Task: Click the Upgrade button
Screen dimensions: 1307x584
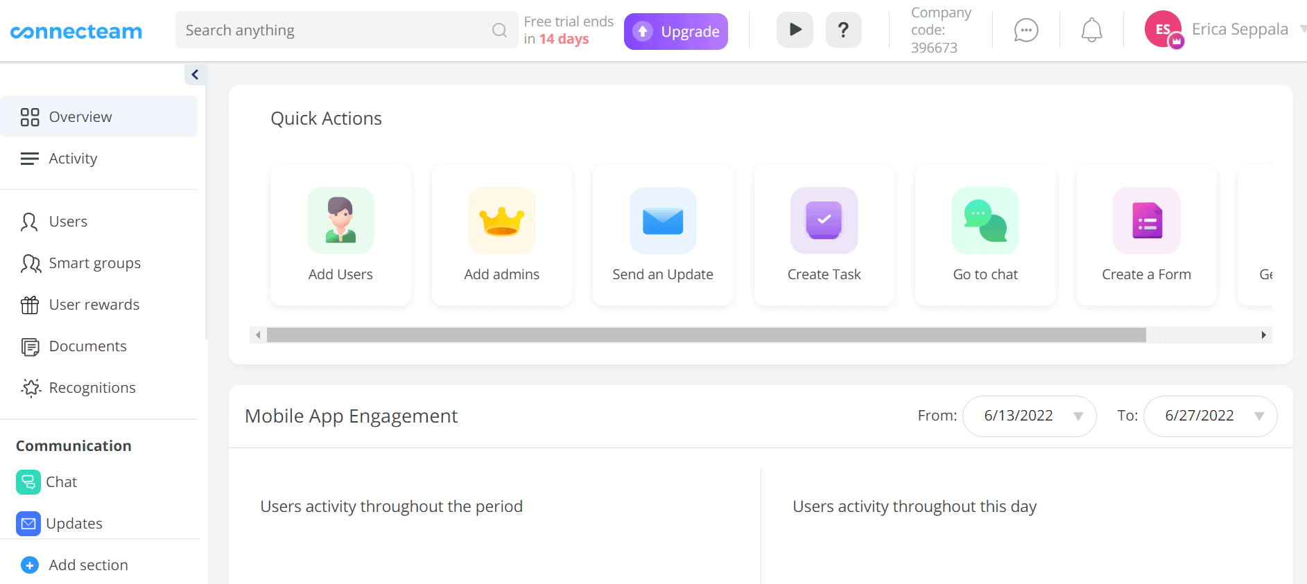Action: click(x=676, y=31)
